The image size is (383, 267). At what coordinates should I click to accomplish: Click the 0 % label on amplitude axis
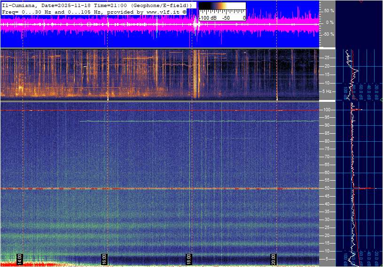click(x=330, y=22)
